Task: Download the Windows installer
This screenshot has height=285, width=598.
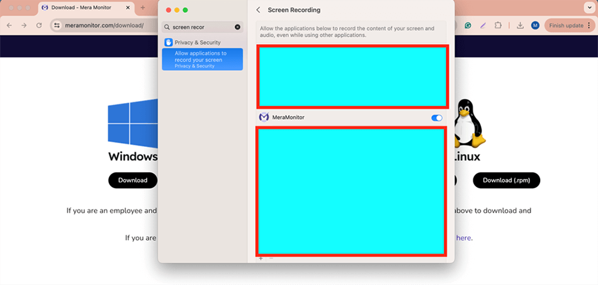Action: pyautogui.click(x=132, y=180)
